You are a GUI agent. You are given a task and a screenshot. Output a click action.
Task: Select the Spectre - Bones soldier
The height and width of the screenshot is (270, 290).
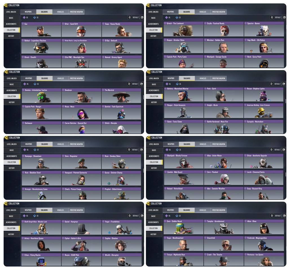tap(264, 29)
